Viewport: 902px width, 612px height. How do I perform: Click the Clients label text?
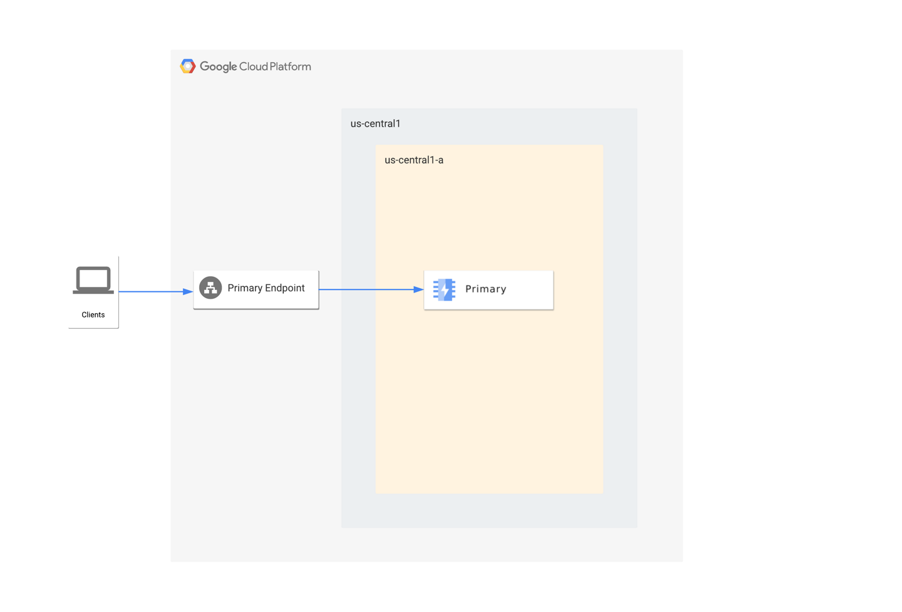tap(93, 314)
